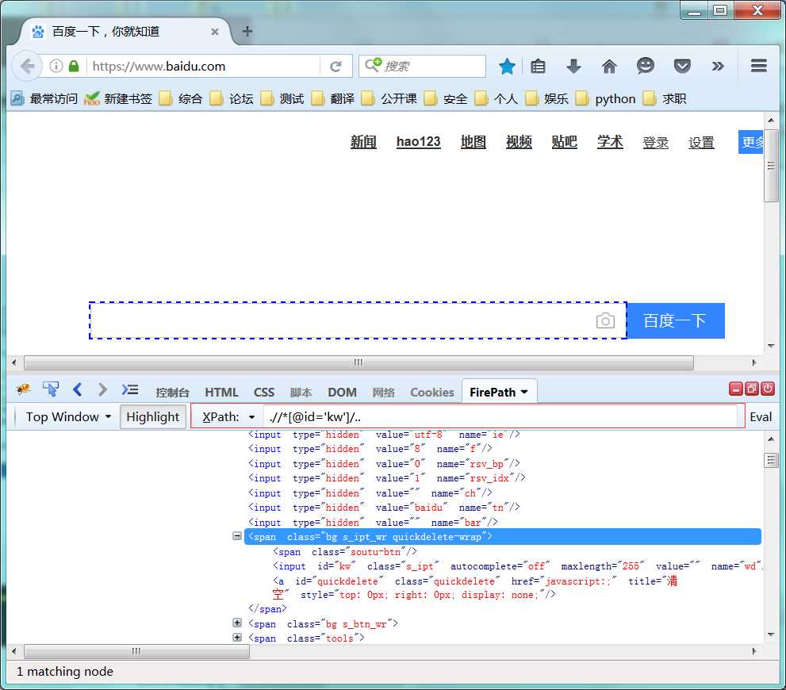
Task: Click the Firebug bug icon
Action: (x=23, y=389)
